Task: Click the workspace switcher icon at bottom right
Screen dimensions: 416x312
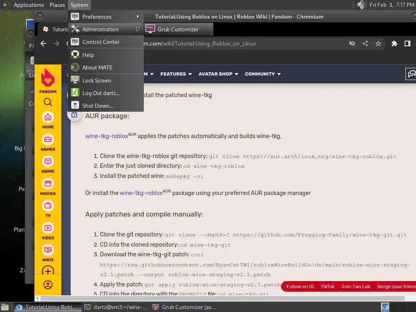Action: tap(385, 307)
